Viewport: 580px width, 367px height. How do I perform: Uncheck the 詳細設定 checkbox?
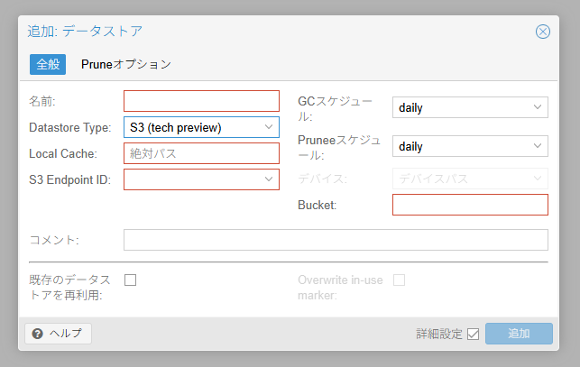473,334
